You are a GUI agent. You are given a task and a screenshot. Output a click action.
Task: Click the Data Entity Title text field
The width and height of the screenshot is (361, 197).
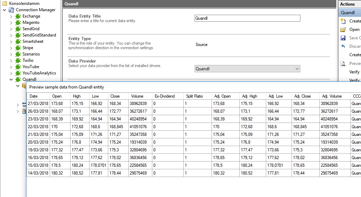click(x=247, y=18)
